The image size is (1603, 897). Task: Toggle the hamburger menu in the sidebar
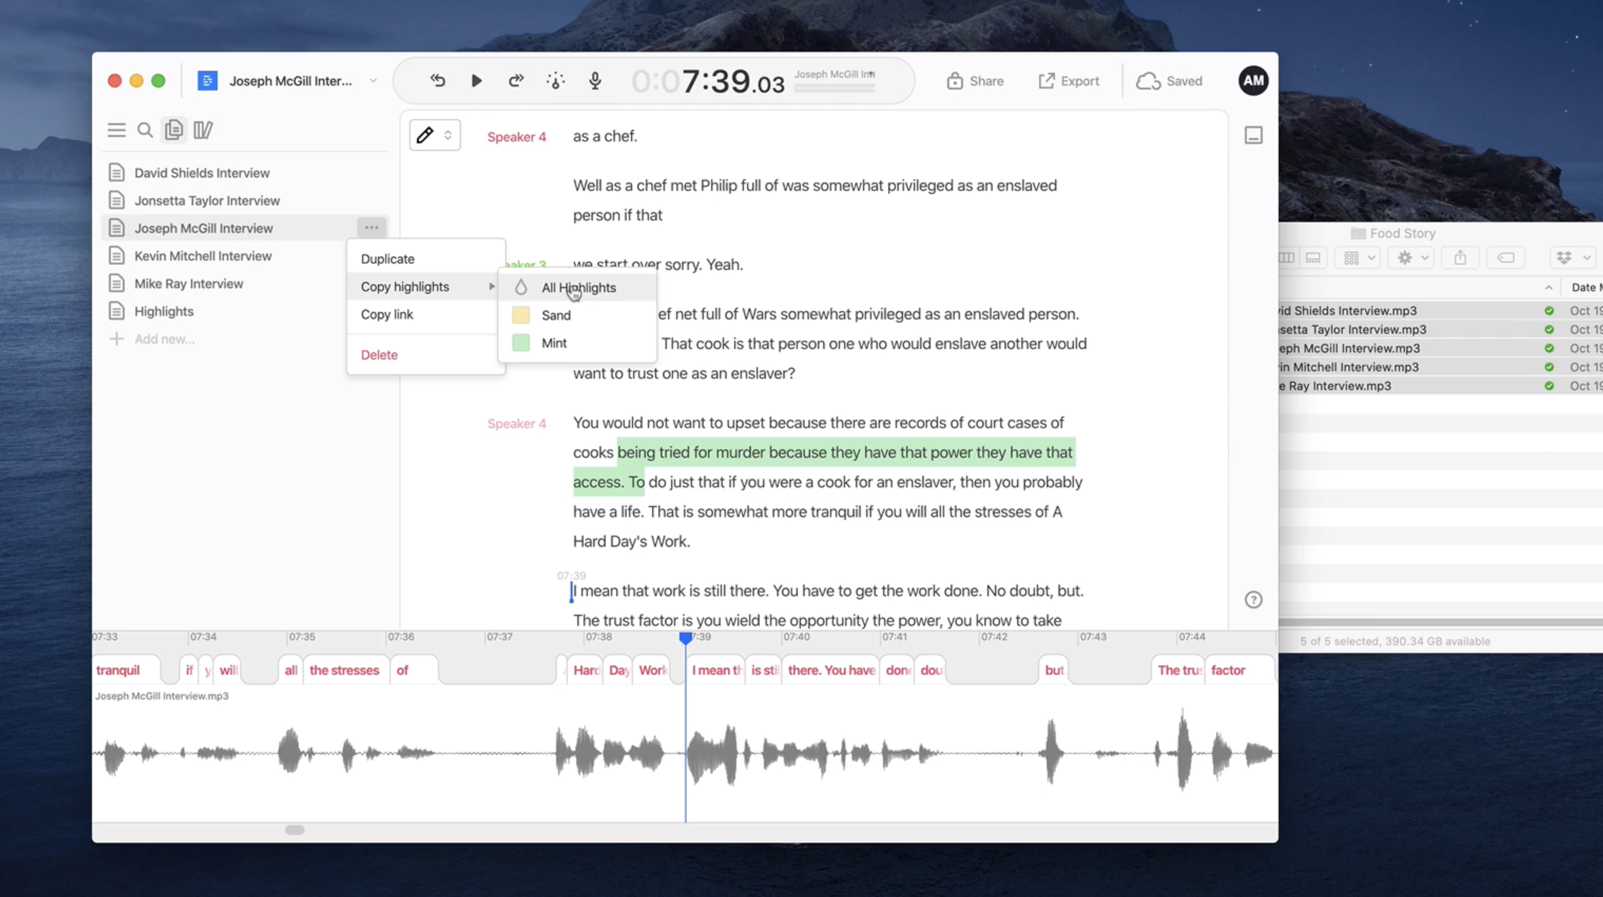(116, 129)
